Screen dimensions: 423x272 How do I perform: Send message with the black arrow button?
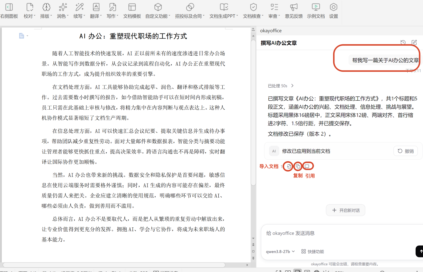420,251
